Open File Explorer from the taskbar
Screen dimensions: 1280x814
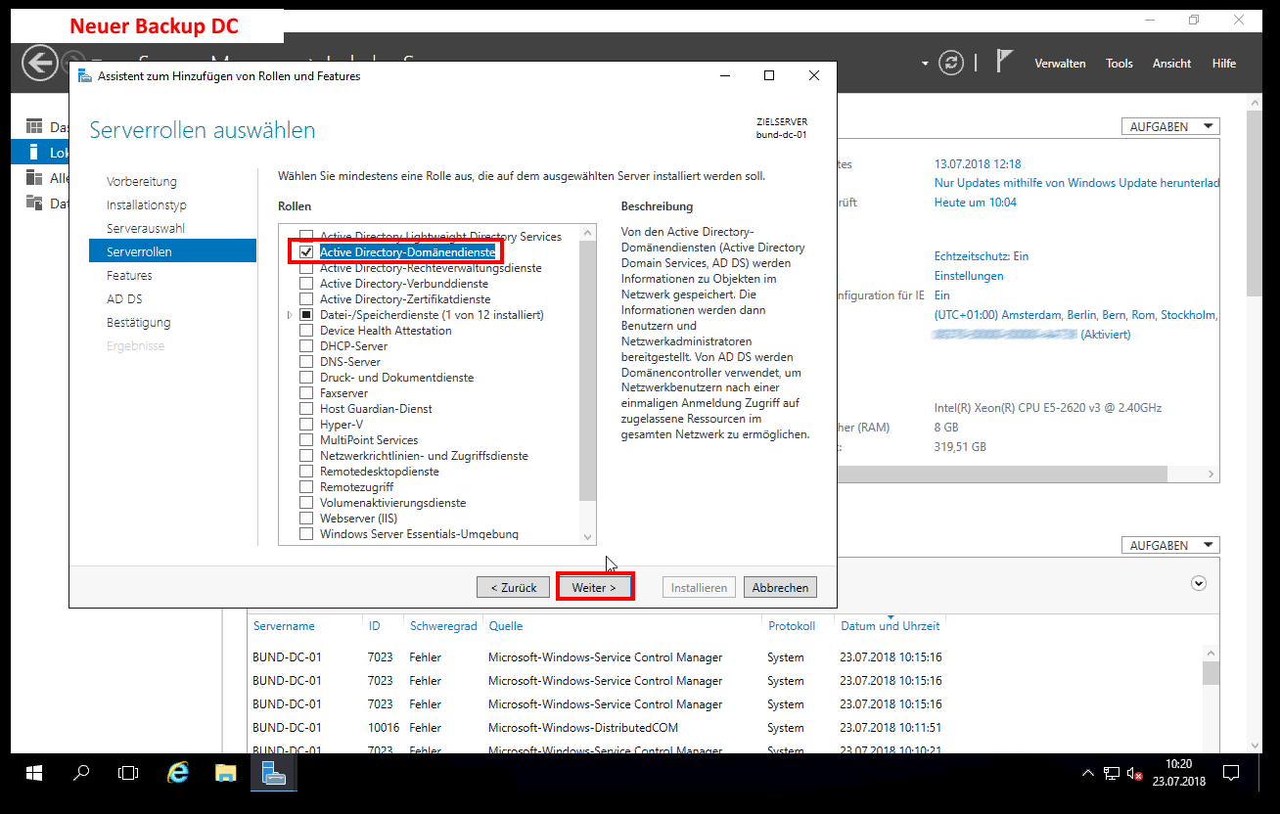click(226, 772)
